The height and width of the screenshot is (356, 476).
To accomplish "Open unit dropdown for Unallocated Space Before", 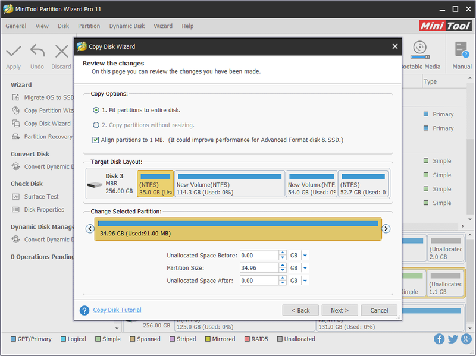I will 305,256.
